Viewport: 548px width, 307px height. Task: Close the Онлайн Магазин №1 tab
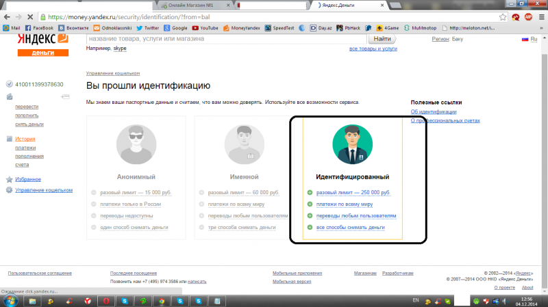(x=228, y=5)
